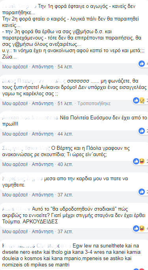The image size is (148, 270).
Task: Open profile of Νέα Πολιτεία comment author
Action: click(x=30, y=118)
